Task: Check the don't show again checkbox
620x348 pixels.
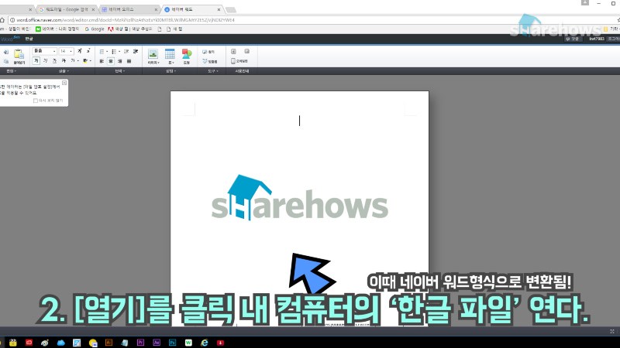Action: (36, 101)
